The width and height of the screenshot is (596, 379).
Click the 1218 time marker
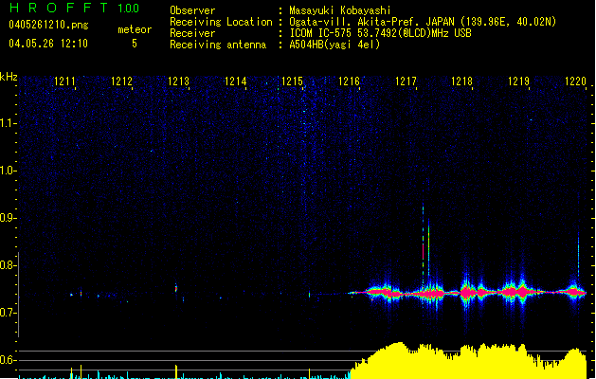(461, 81)
